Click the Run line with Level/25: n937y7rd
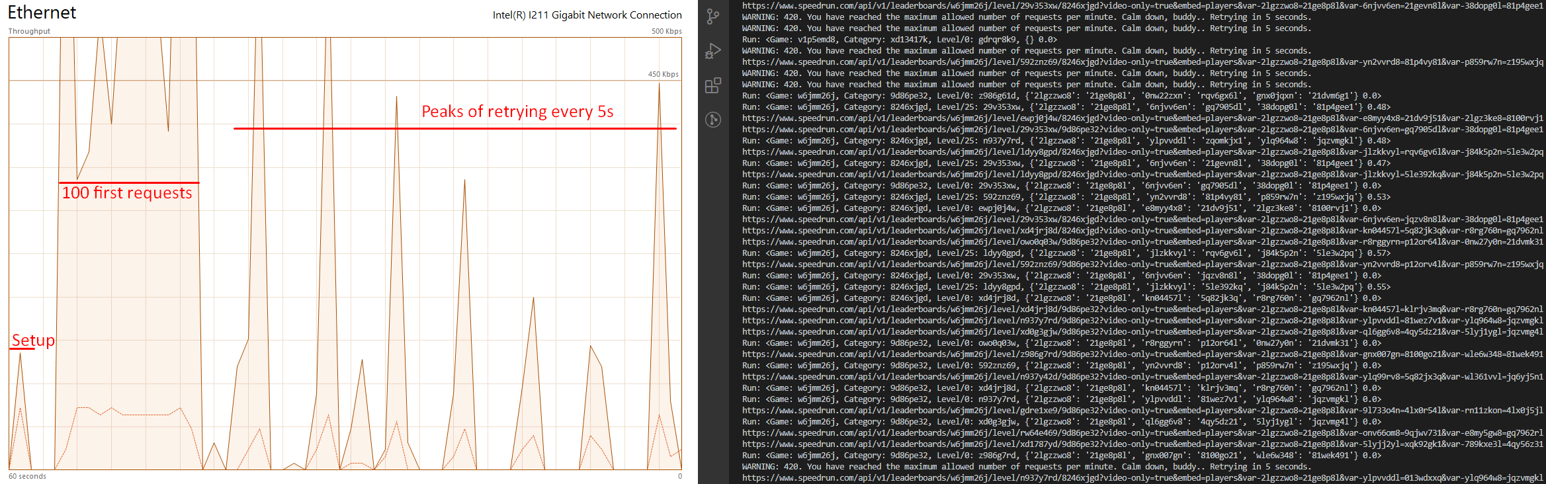1546x484 pixels. coord(1066,141)
